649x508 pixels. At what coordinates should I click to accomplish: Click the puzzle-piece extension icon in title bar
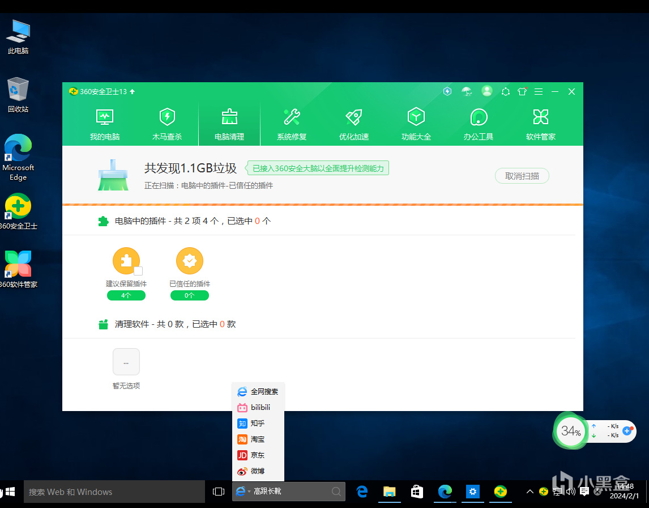(x=506, y=92)
